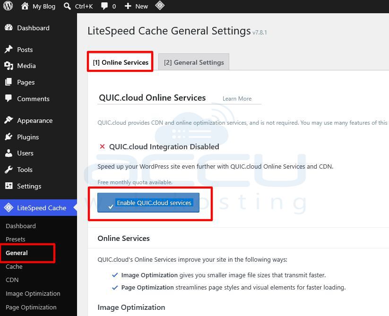Screen dimensions: 389x316
Task: Click New in the admin bar
Action: point(142,7)
